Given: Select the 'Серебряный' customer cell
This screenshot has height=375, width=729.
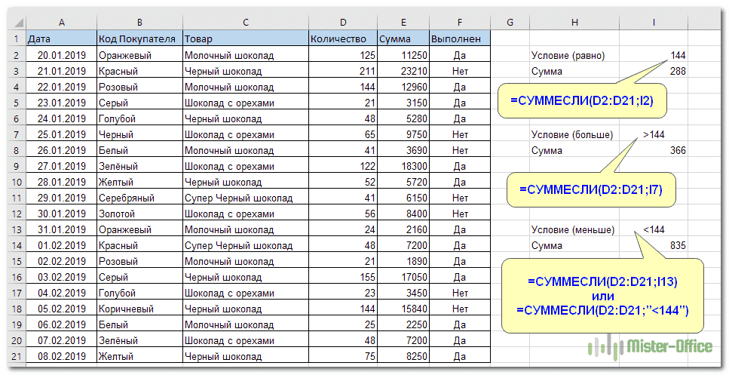Looking at the screenshot, I should point(139,198).
